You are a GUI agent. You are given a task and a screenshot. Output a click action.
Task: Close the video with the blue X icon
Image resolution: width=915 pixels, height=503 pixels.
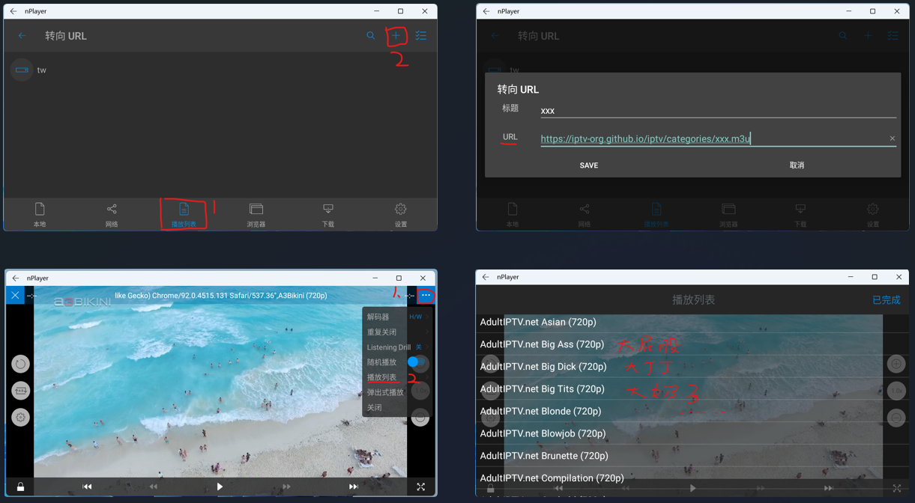(x=15, y=296)
